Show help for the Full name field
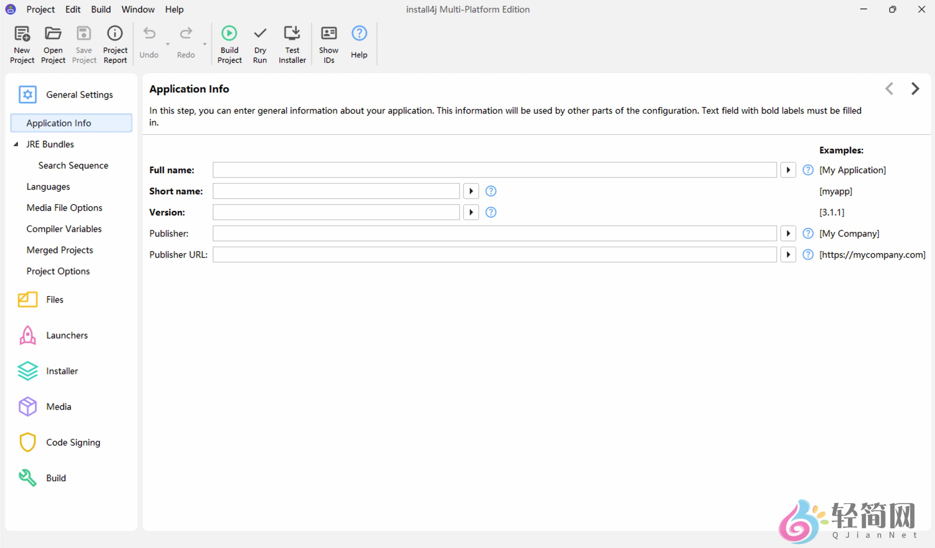The image size is (935, 548). point(808,170)
